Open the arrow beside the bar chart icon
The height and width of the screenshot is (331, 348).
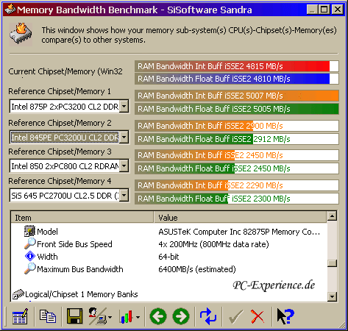[x=138, y=317]
